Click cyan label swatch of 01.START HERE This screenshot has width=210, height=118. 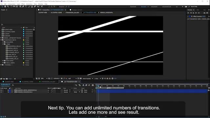click(x=24, y=29)
